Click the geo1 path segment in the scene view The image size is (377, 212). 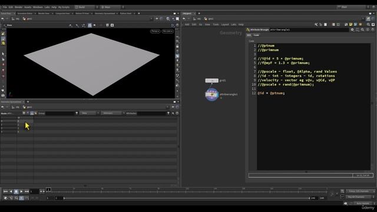(28, 19)
